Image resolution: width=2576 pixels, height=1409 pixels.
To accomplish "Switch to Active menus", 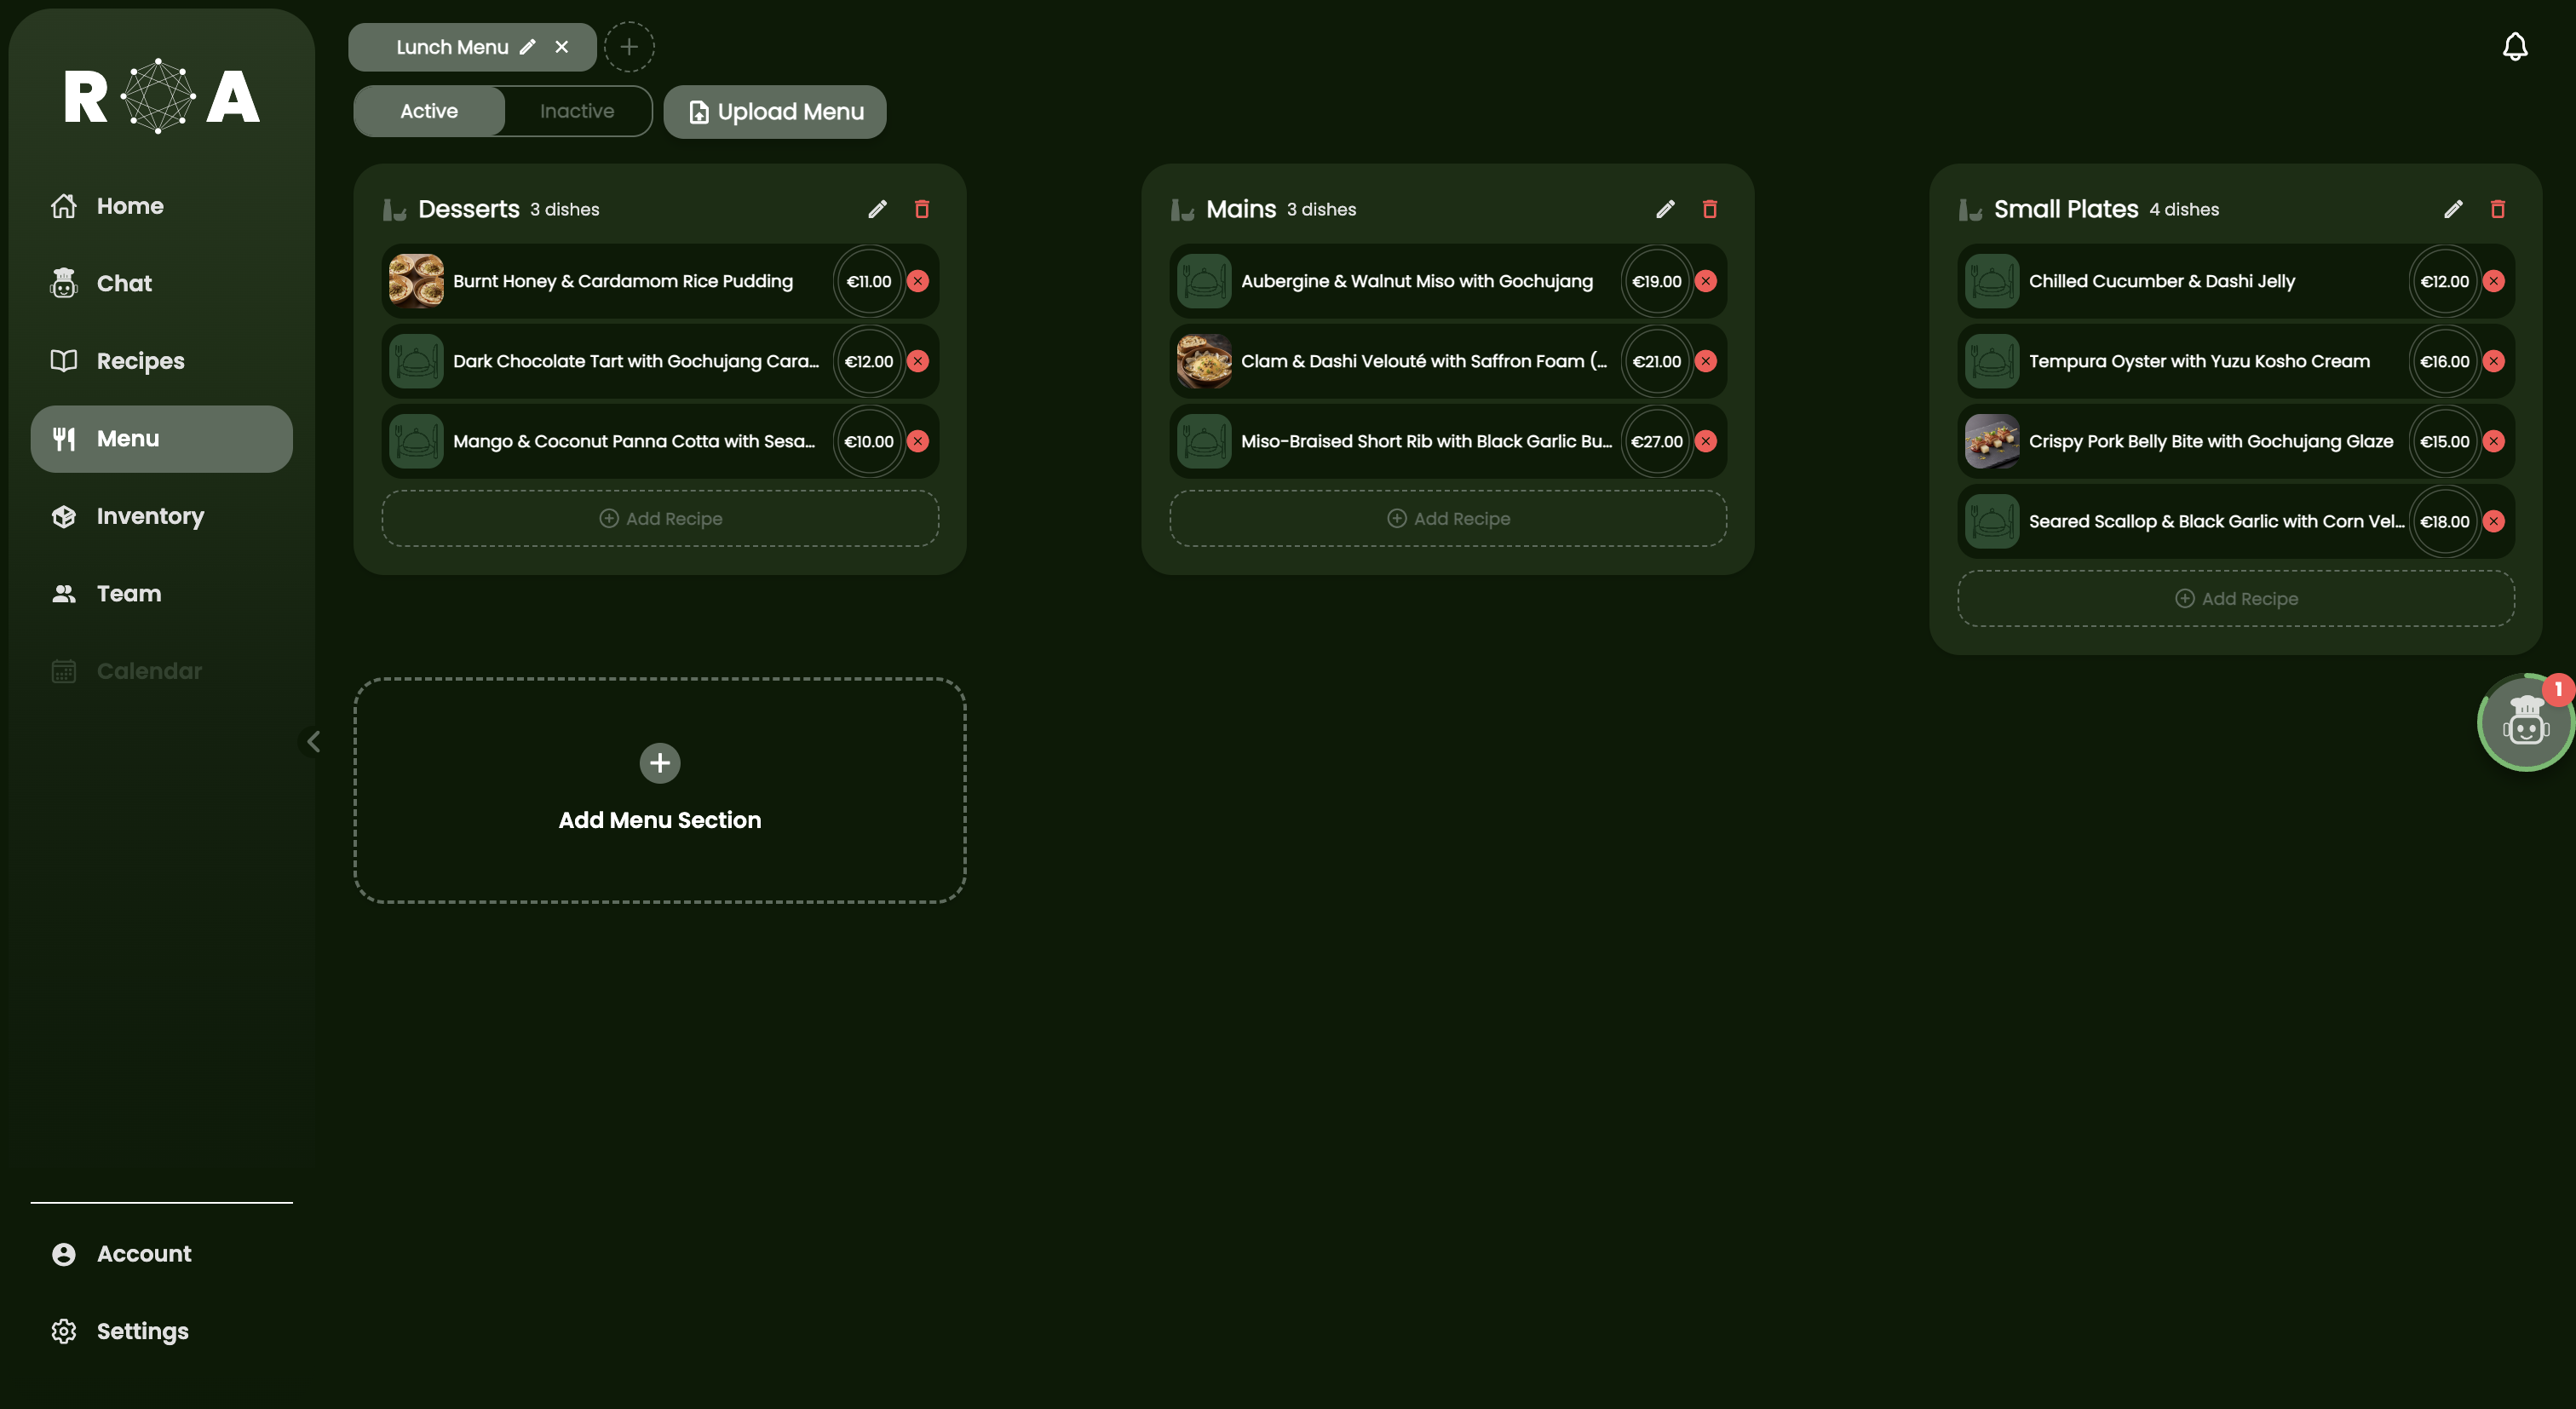I will (429, 111).
